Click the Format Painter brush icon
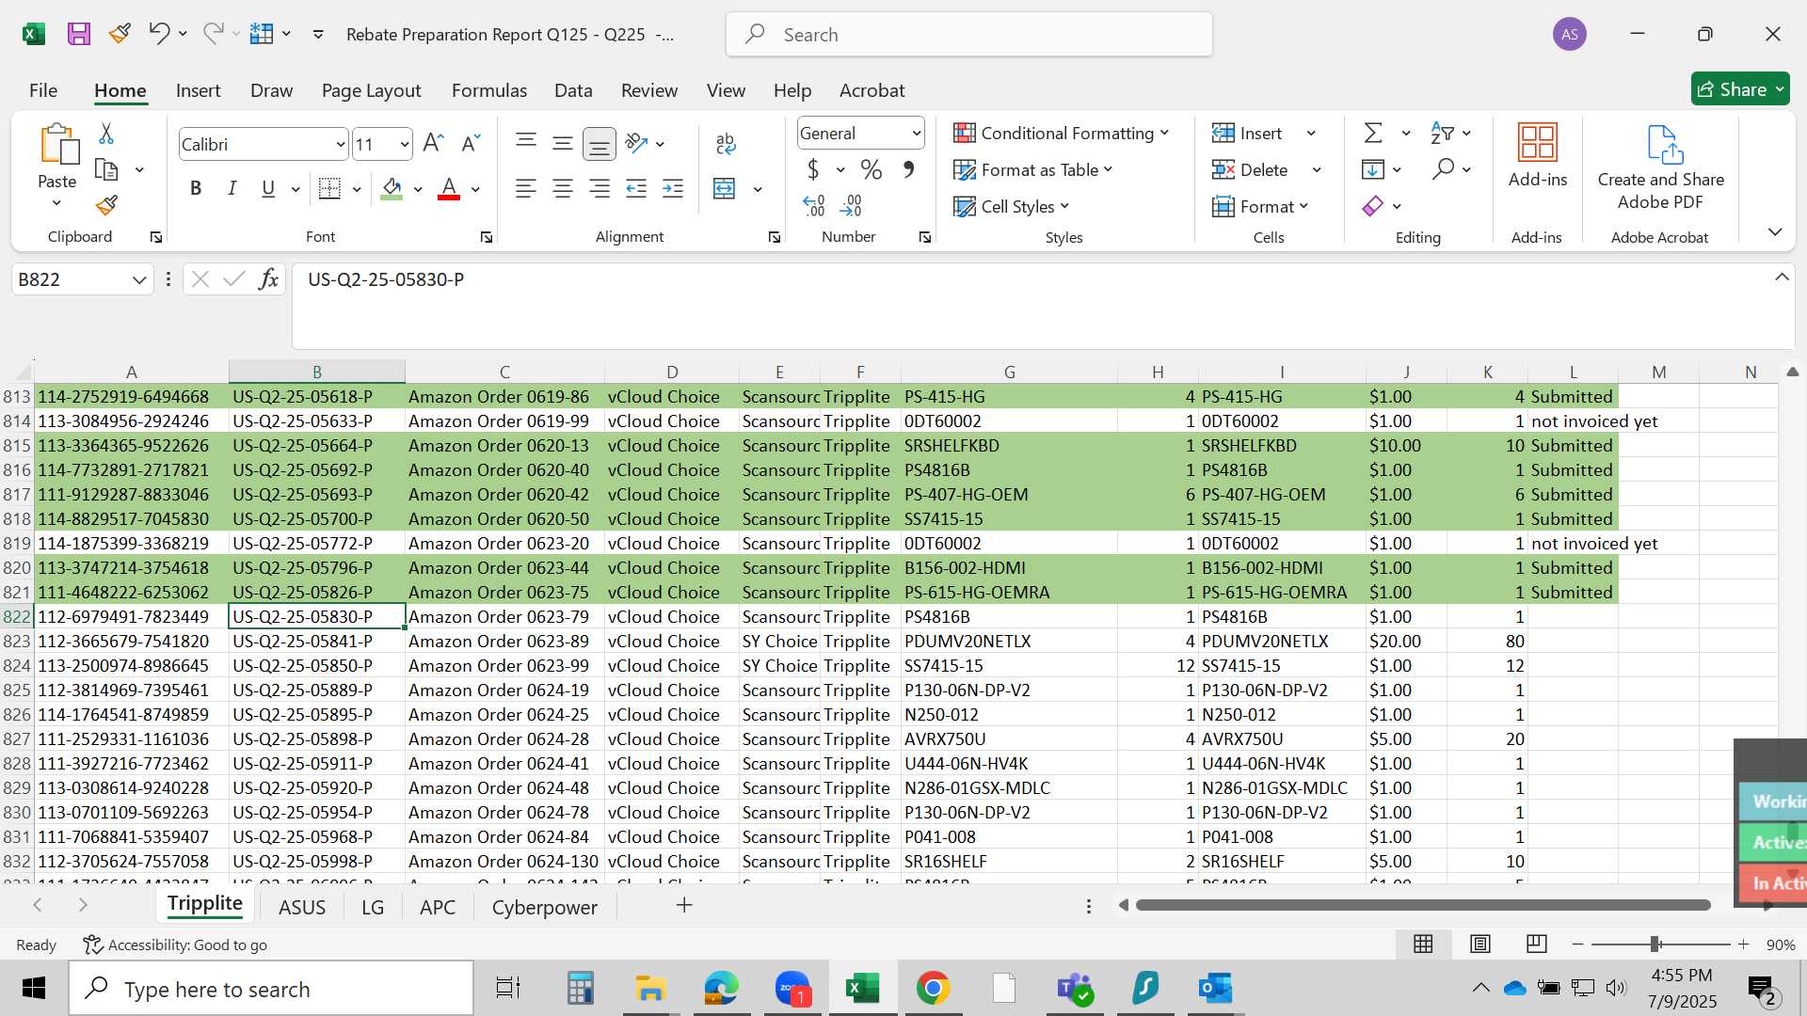Screen dimensions: 1807x1016 [x=106, y=205]
